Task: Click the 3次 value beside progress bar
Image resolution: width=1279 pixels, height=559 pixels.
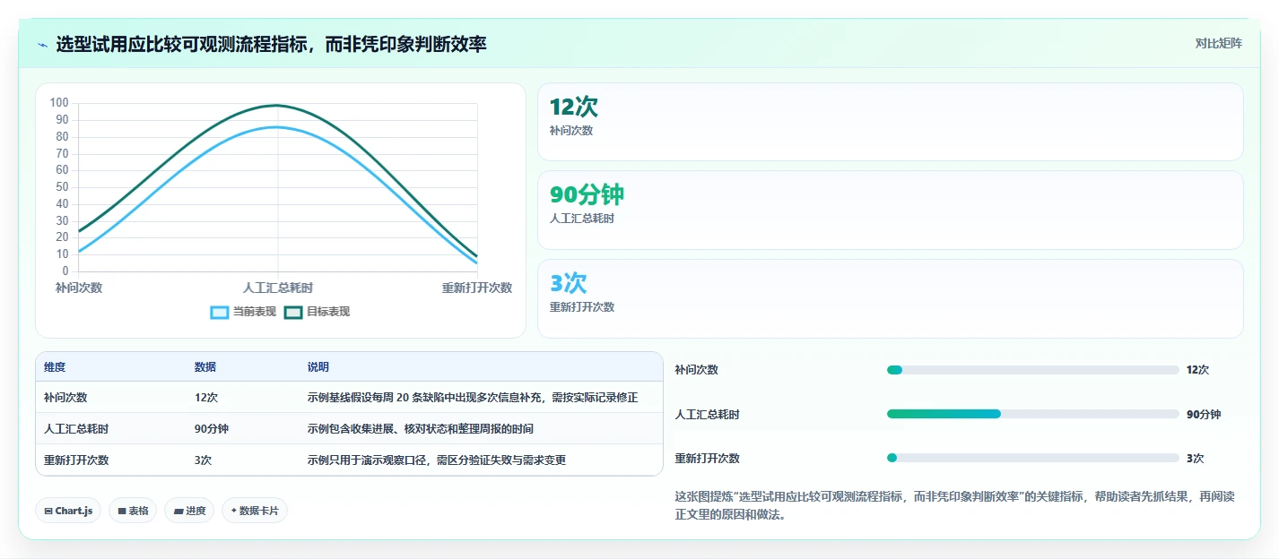Action: [1196, 459]
